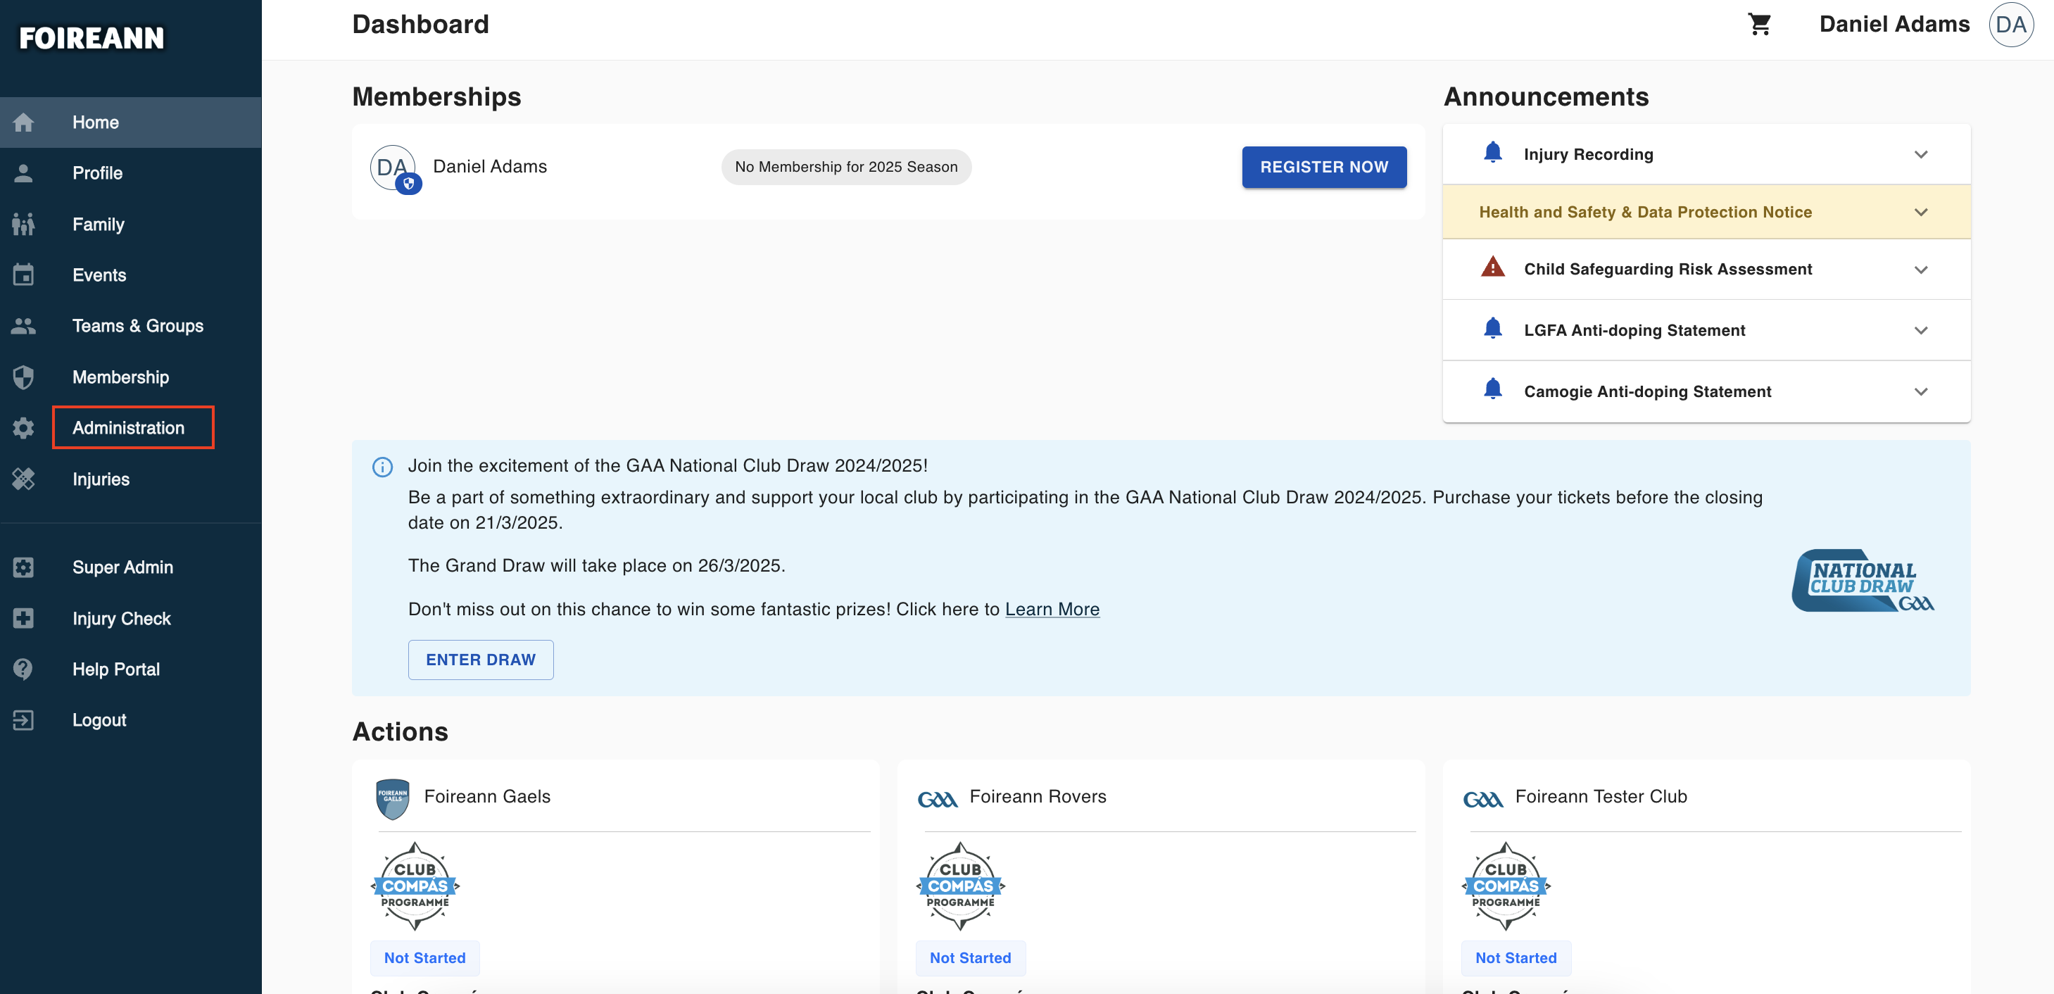Go to Events in sidebar
The height and width of the screenshot is (994, 2054).
tap(131, 275)
